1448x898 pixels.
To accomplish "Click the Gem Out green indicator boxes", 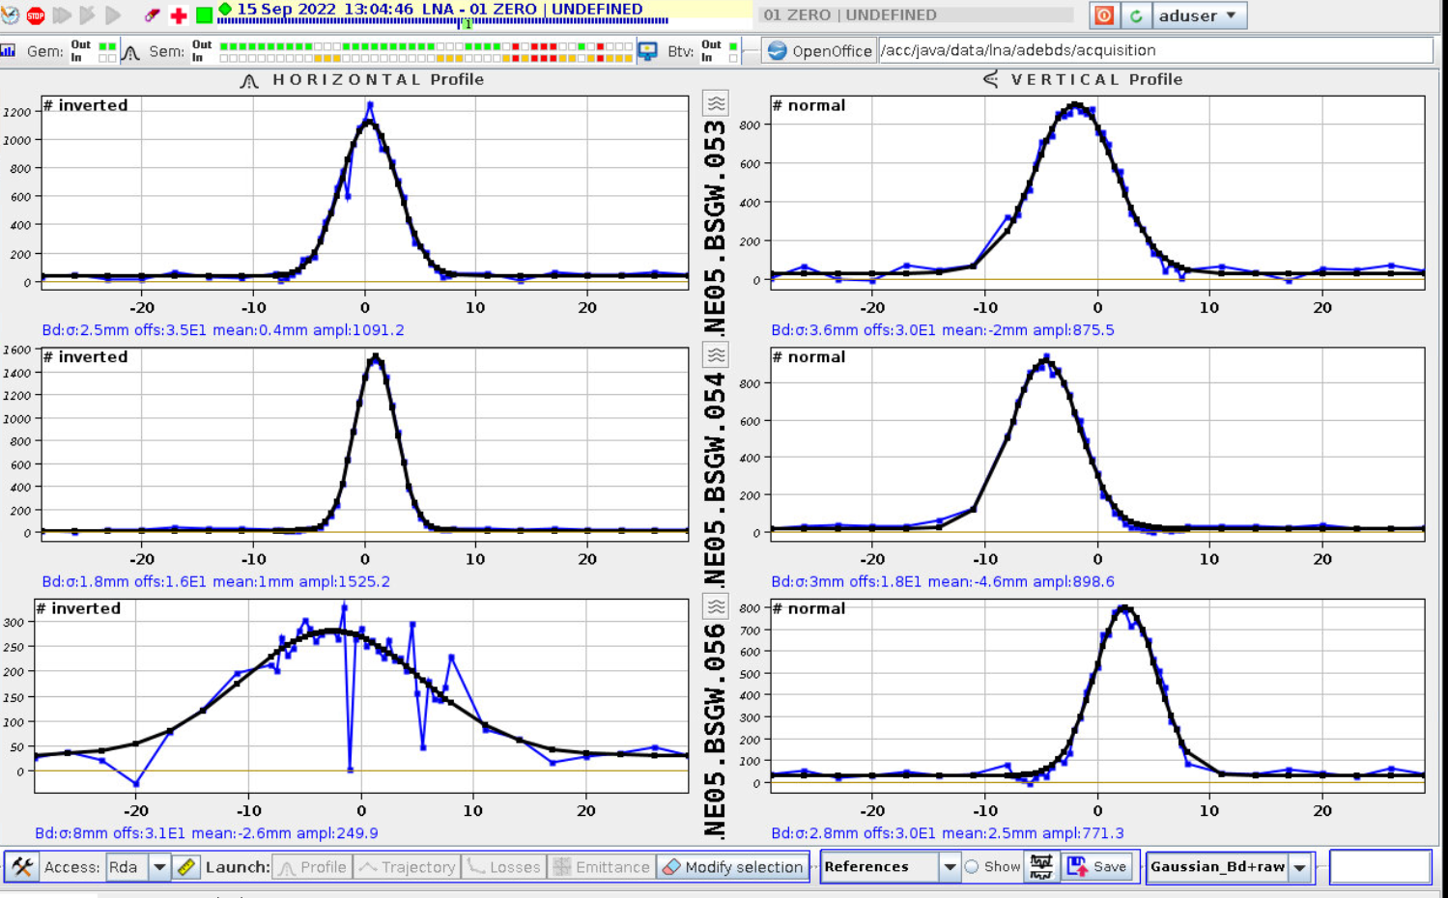I will (x=107, y=45).
